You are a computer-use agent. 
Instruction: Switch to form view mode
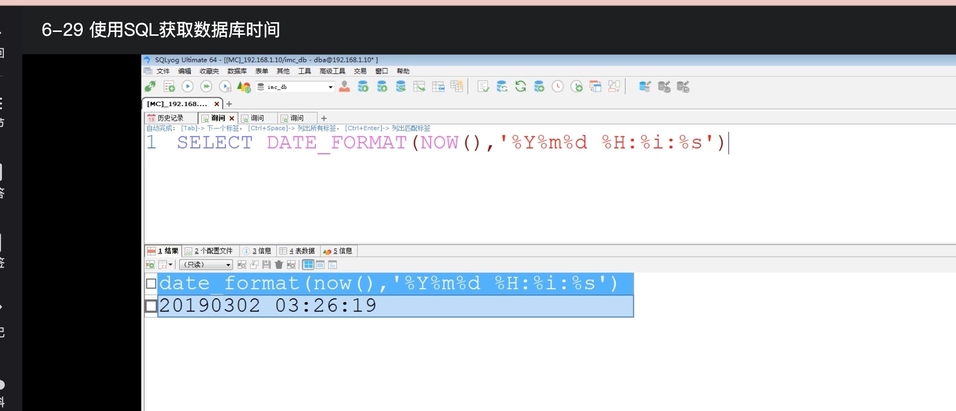point(320,264)
